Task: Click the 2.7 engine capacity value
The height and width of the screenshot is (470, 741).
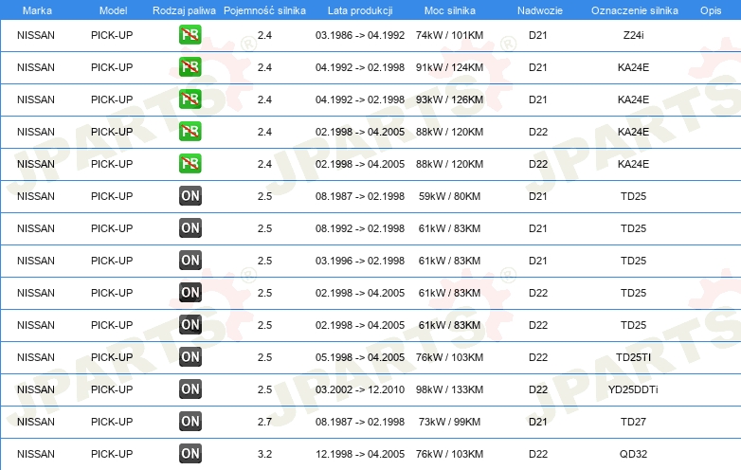Action: pyautogui.click(x=264, y=422)
